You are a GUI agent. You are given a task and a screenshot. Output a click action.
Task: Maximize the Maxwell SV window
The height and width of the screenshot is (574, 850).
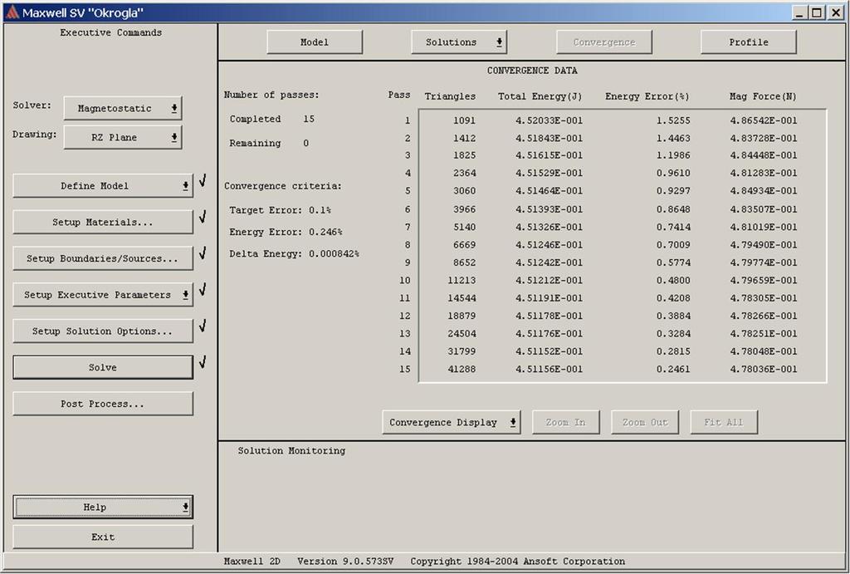(x=817, y=12)
